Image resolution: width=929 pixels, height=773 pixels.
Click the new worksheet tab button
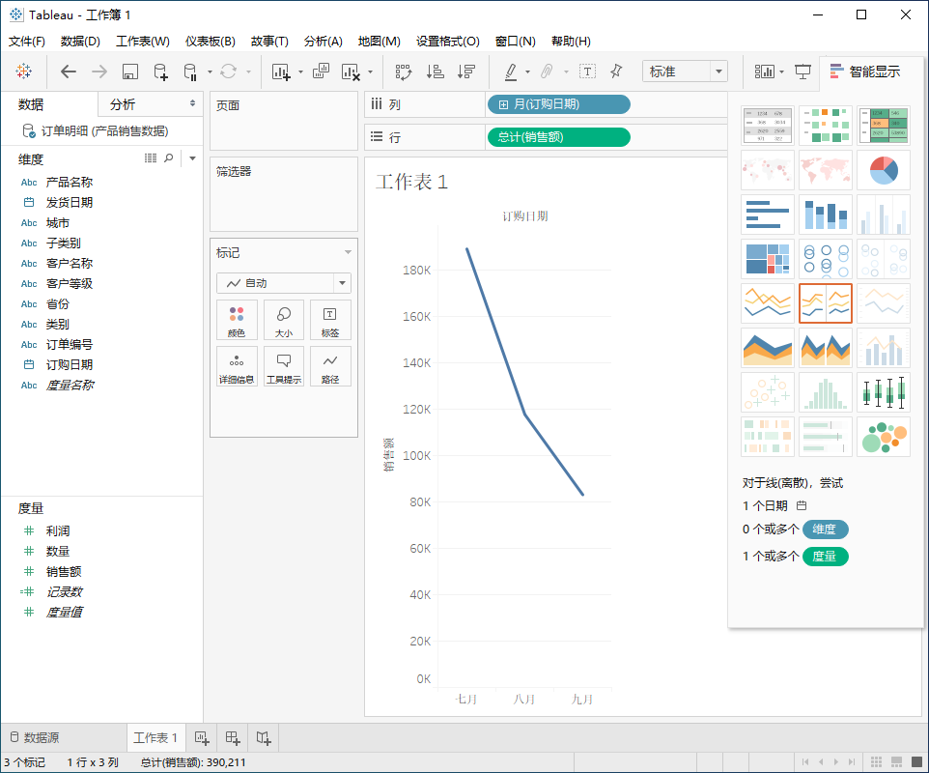(202, 738)
